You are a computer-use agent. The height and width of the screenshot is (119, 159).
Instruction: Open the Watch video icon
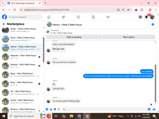point(78,17)
